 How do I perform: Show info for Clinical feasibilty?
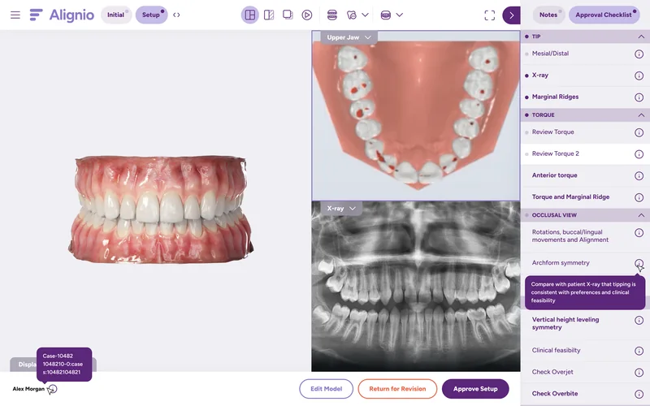[639, 351]
